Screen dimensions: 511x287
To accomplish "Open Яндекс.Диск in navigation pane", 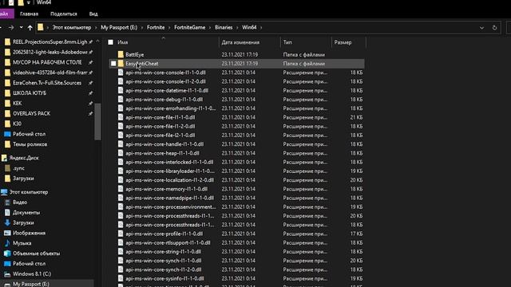I will click(x=24, y=158).
